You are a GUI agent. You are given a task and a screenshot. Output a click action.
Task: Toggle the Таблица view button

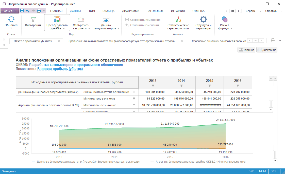coord(246,50)
